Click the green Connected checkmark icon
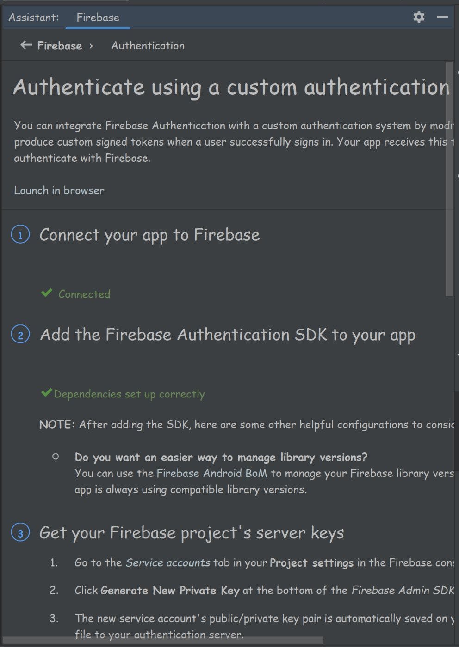 [x=47, y=292]
